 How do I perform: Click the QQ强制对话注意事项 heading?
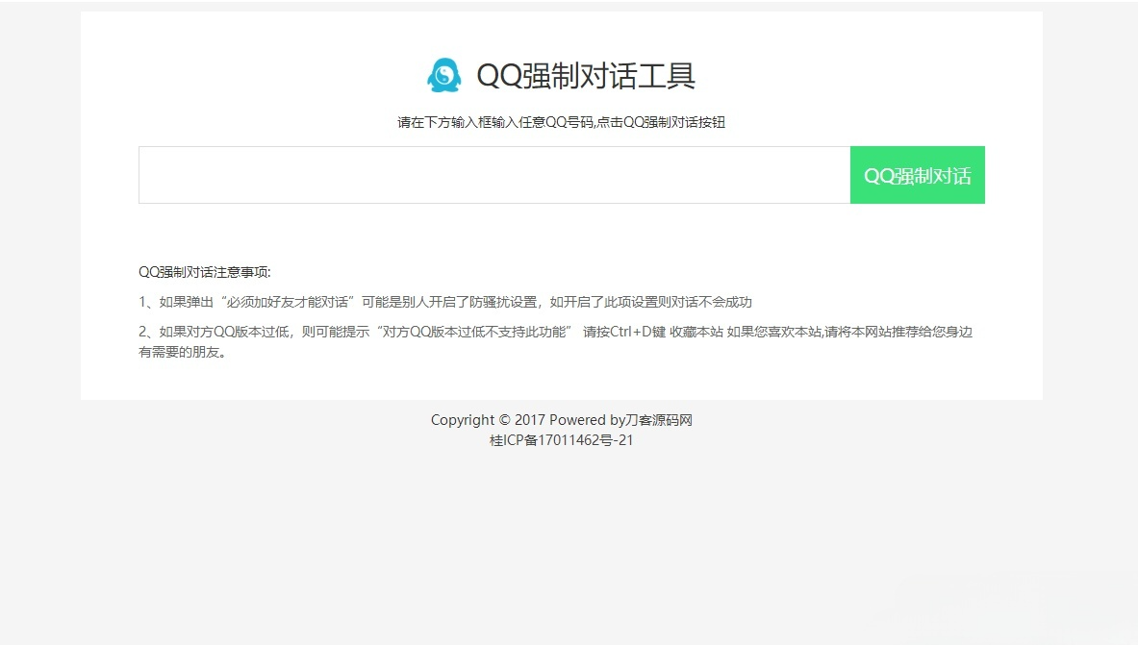coord(204,272)
